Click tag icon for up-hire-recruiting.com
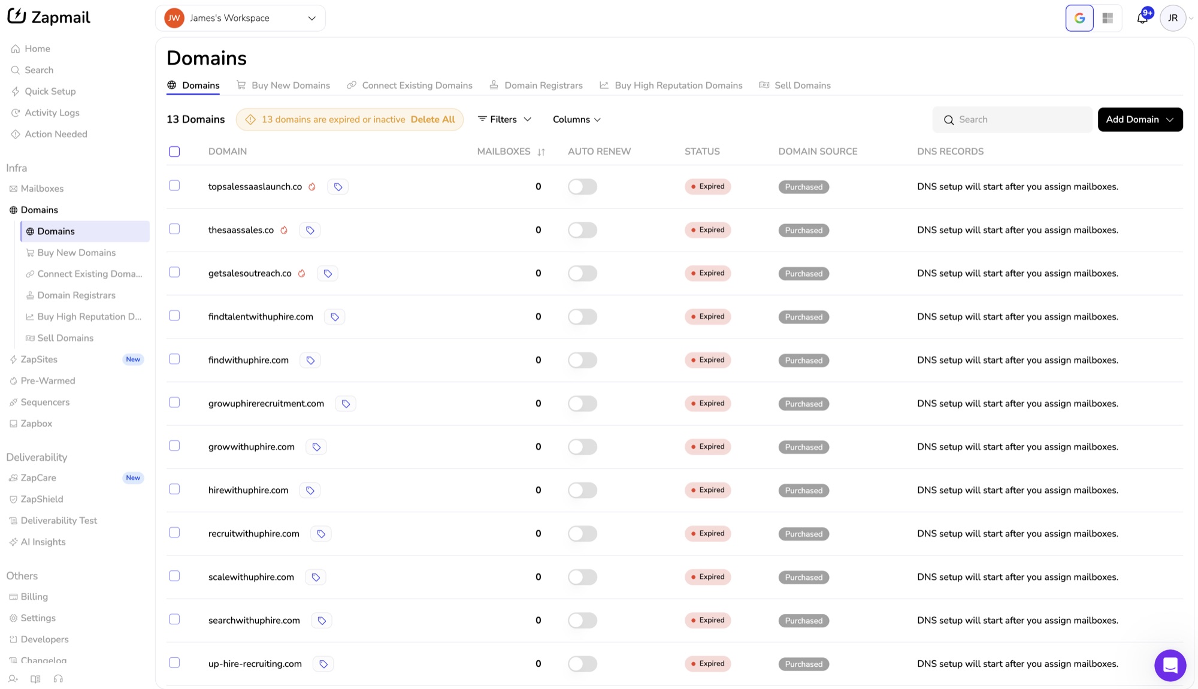The height and width of the screenshot is (689, 1198). click(x=323, y=664)
